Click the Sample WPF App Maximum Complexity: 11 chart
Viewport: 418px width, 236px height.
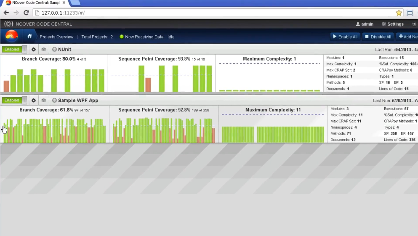tap(273, 125)
